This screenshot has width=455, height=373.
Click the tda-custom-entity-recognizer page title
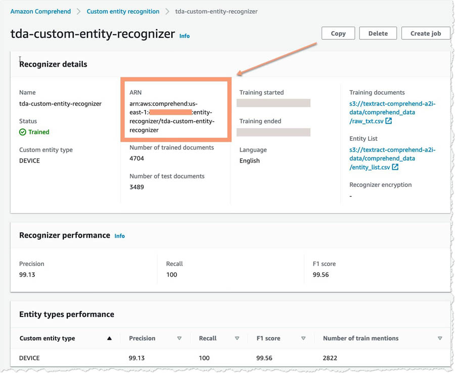[93, 34]
